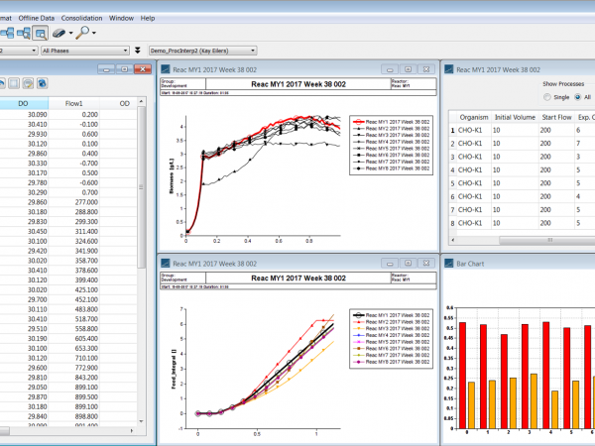Click the process tree toolbar icon
This screenshot has width=595, height=446.
pyautogui.click(x=7, y=33)
